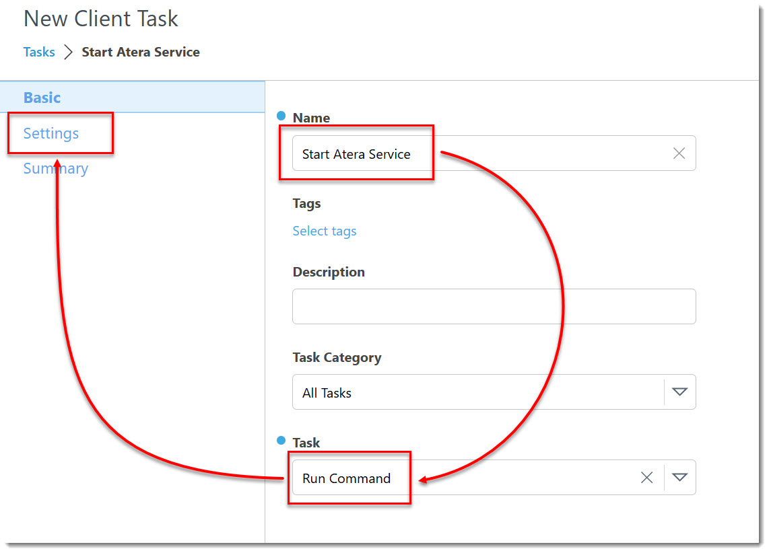Open the Run Command task combo box
This screenshot has height=553, width=769.
coord(494,478)
